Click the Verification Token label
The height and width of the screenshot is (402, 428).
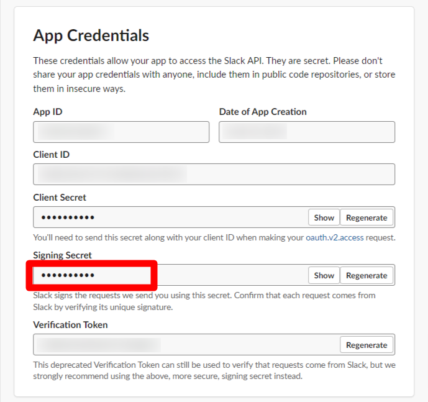tap(70, 325)
